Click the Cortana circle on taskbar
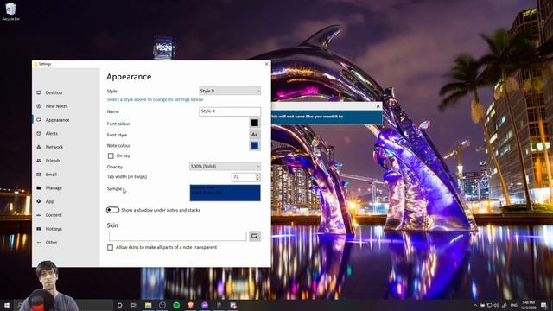Image resolution: width=553 pixels, height=311 pixels. pyautogui.click(x=119, y=305)
